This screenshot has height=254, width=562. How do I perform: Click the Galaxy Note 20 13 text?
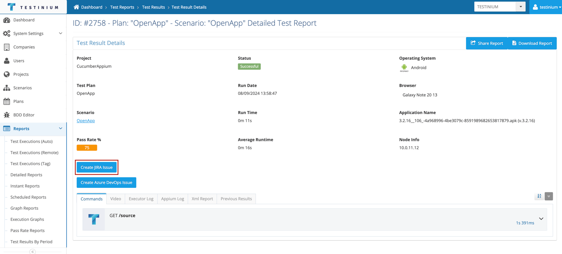click(420, 95)
